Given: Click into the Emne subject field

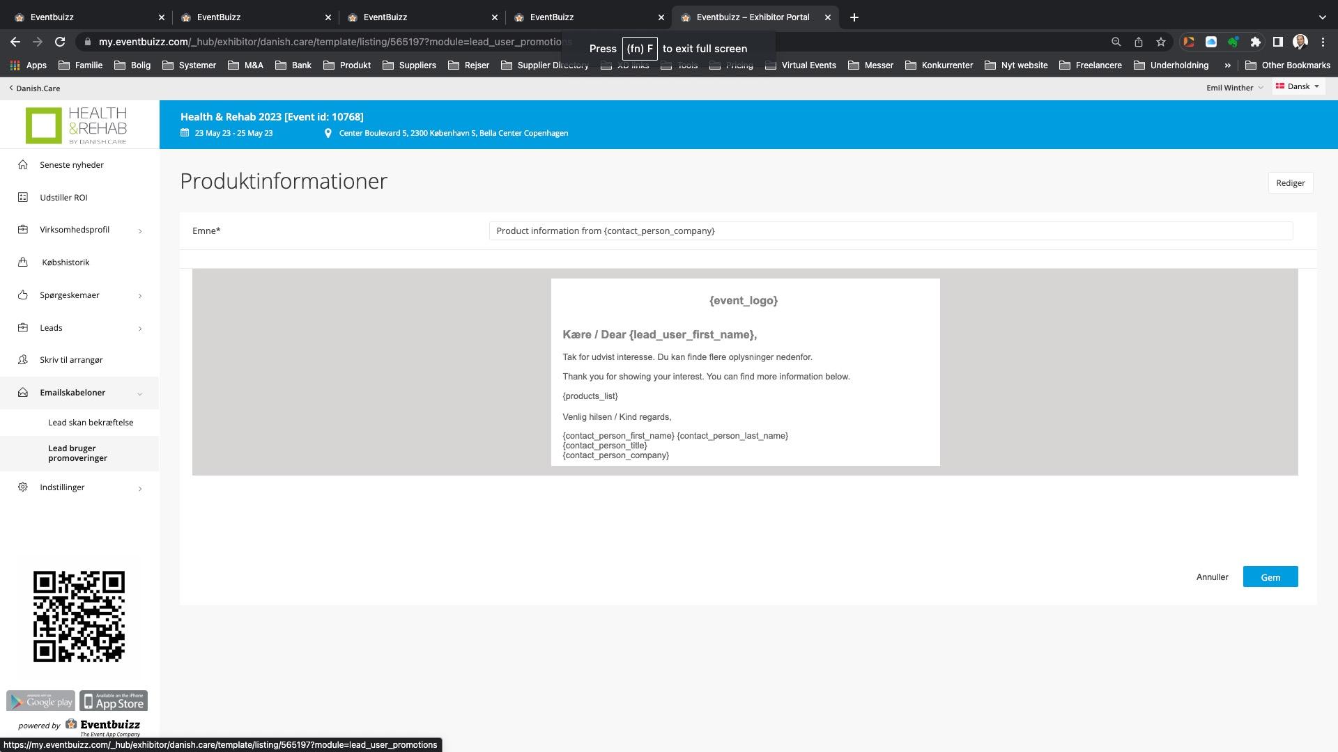Looking at the screenshot, I should coord(890,231).
